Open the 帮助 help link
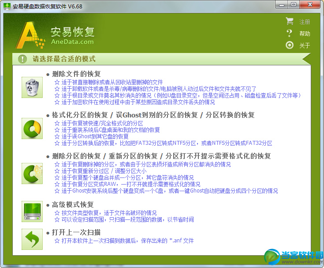The height and width of the screenshot is (268, 324). point(305,34)
